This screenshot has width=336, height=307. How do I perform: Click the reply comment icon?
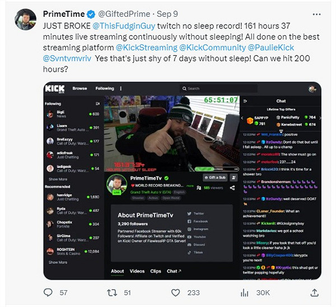click(48, 292)
